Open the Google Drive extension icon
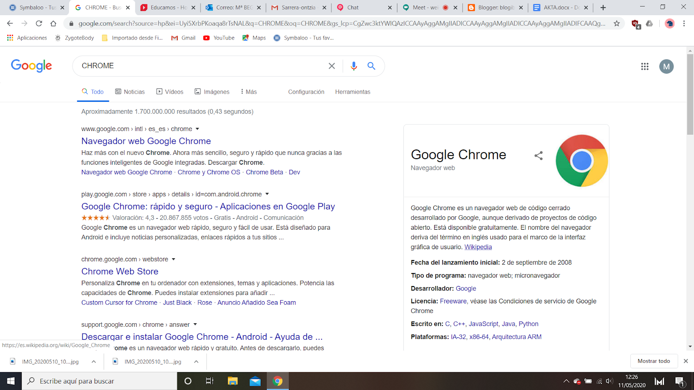This screenshot has width=694, height=390. 649,23
